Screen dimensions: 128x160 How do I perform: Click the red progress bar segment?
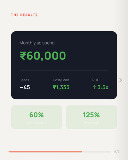point(45,152)
